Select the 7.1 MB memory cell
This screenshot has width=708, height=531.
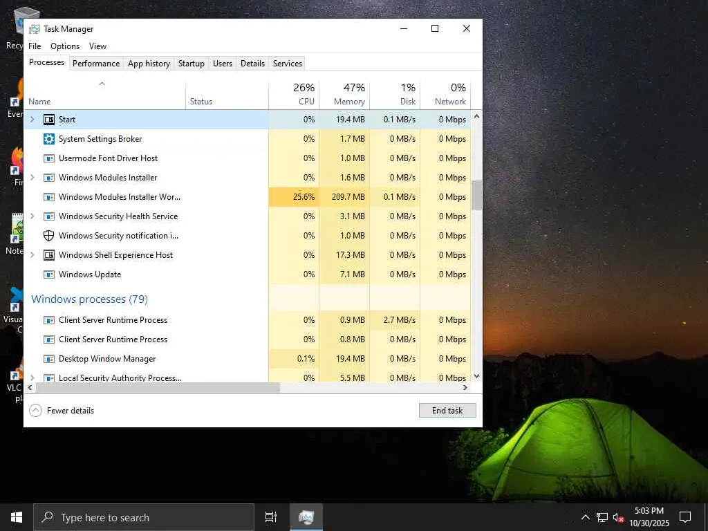tap(344, 274)
